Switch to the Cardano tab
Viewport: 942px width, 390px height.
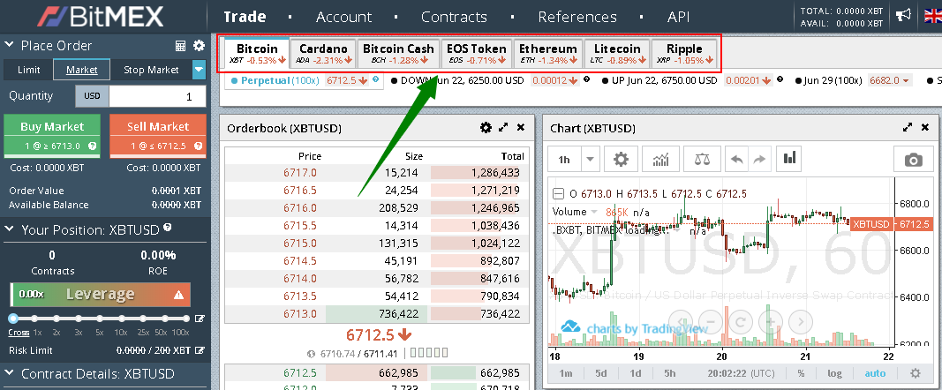[x=323, y=54]
